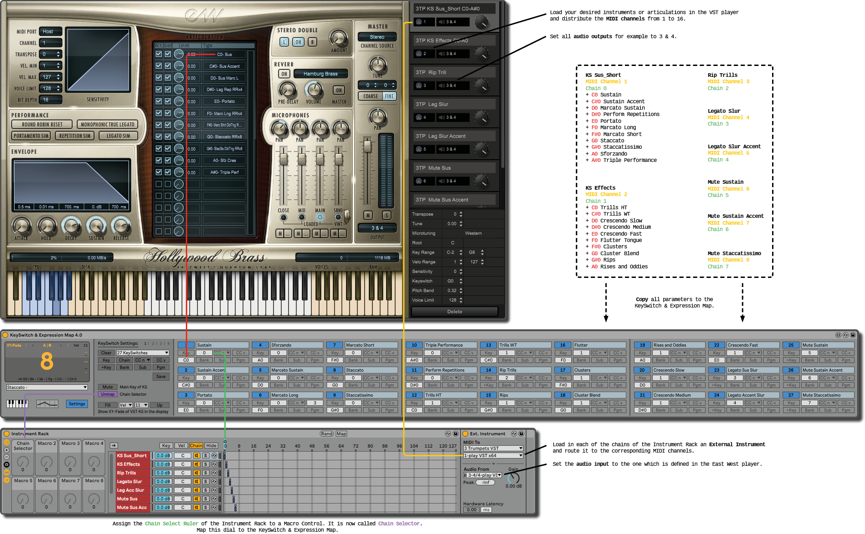Click the volume knob of 3TP Mute Sus instrument
Image resolution: width=865 pixels, height=534 pixels.
[x=481, y=181]
